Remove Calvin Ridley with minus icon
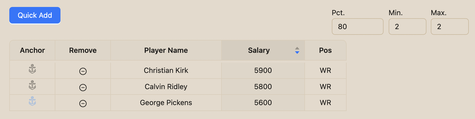The height and width of the screenshot is (119, 475). click(x=83, y=88)
